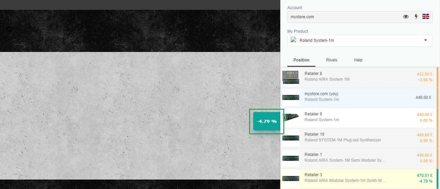The height and width of the screenshot is (189, 440).
Task: Switch to the Rivals tab
Action: pos(332,60)
